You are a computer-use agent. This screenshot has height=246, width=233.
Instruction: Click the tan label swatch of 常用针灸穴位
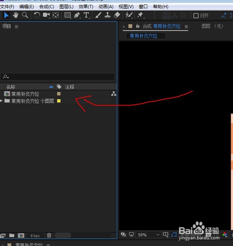pos(59,94)
